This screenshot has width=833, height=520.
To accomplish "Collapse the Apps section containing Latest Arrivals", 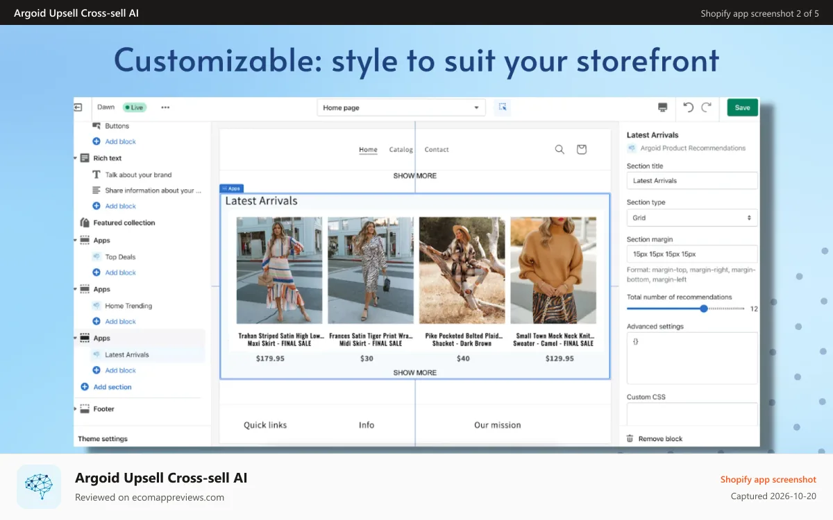I will [x=76, y=338].
